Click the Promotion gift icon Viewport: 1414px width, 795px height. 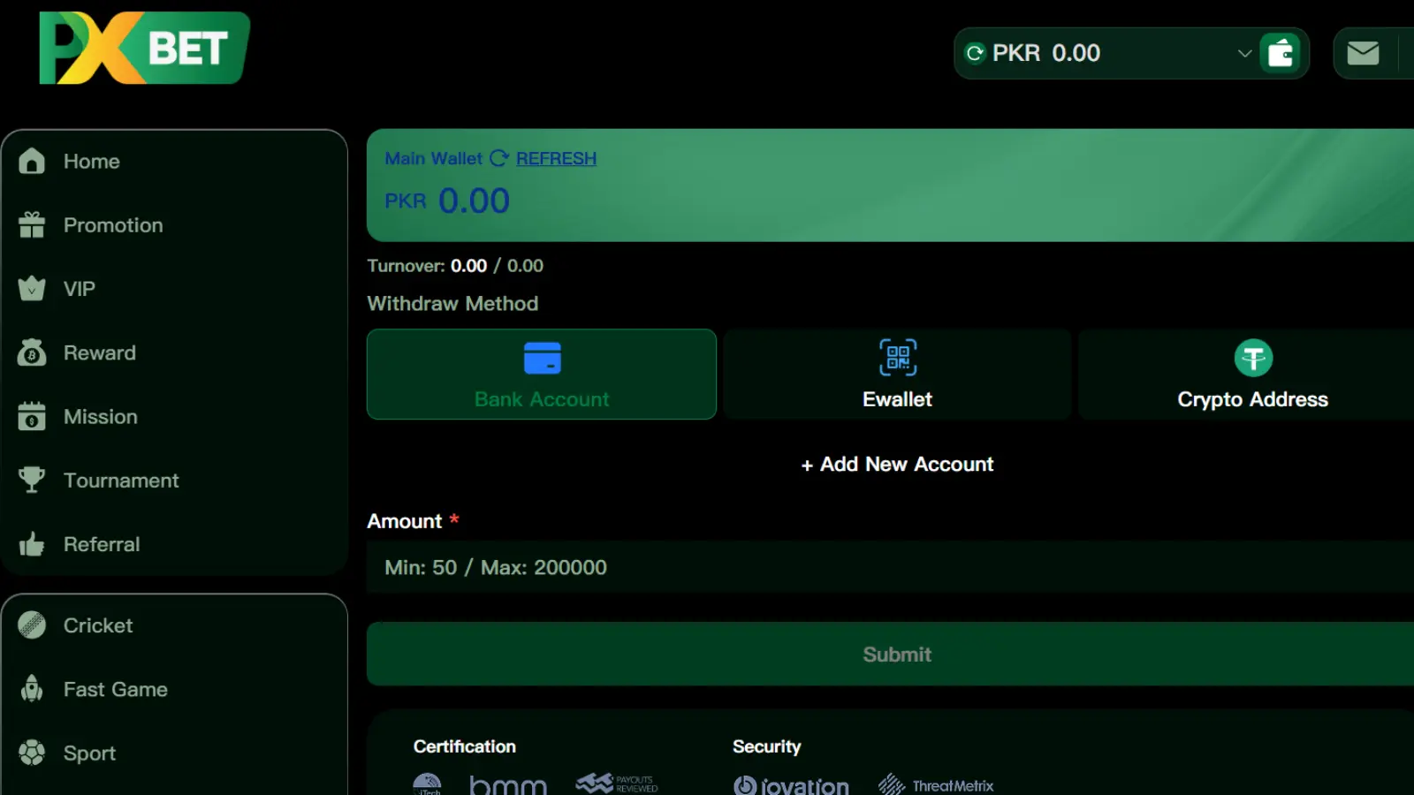click(32, 225)
